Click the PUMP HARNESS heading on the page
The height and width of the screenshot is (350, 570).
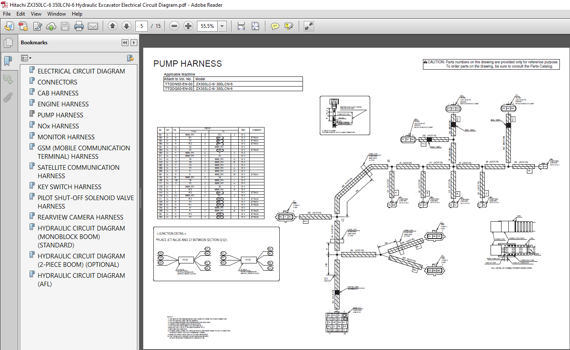[188, 64]
